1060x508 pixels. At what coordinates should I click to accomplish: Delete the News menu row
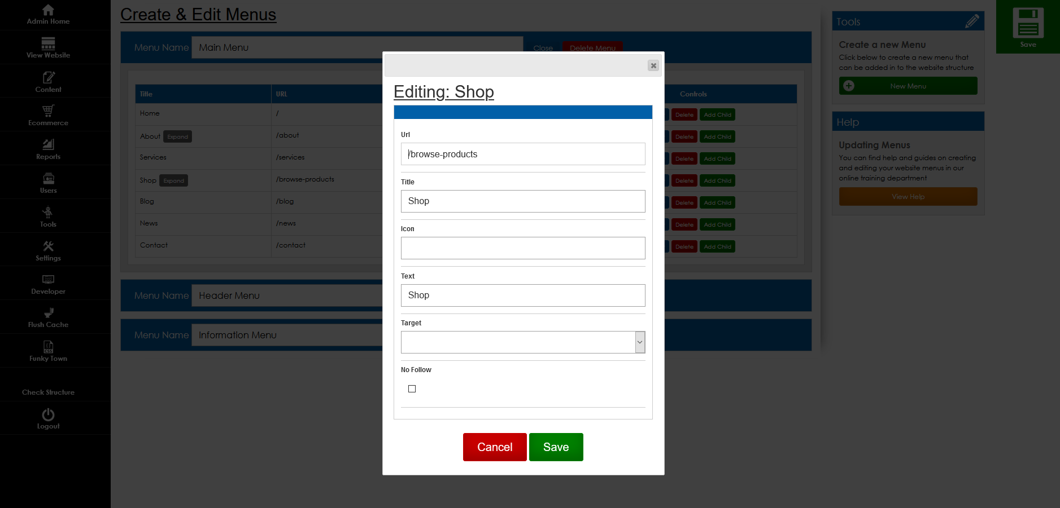(684, 224)
